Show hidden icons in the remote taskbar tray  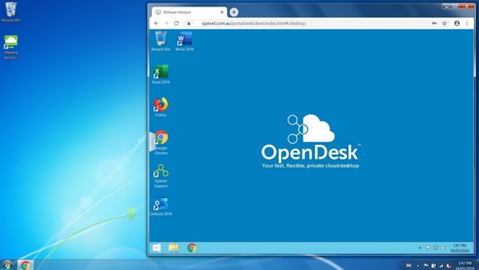pyautogui.click(x=420, y=247)
